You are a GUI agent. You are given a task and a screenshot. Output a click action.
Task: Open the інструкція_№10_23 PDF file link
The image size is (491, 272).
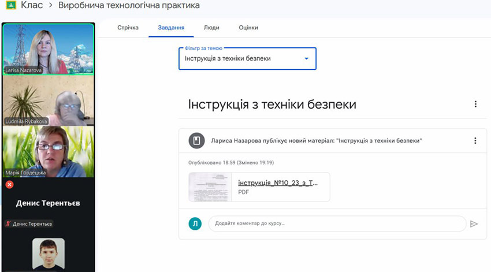(278, 183)
